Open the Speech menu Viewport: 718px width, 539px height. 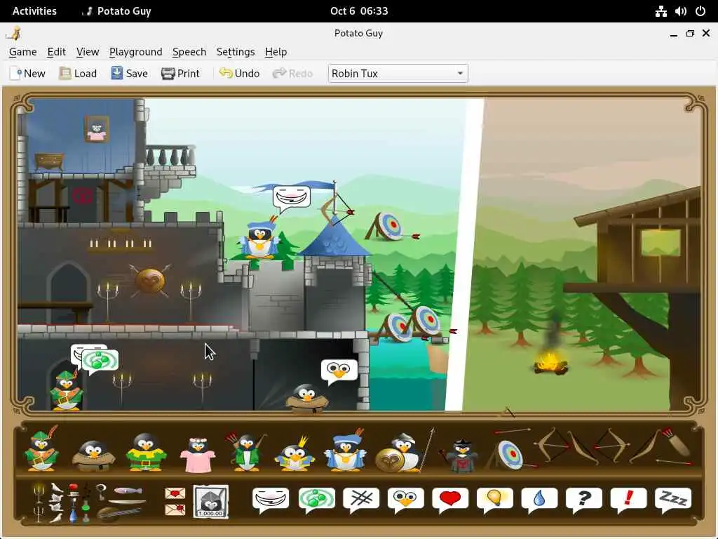189,52
